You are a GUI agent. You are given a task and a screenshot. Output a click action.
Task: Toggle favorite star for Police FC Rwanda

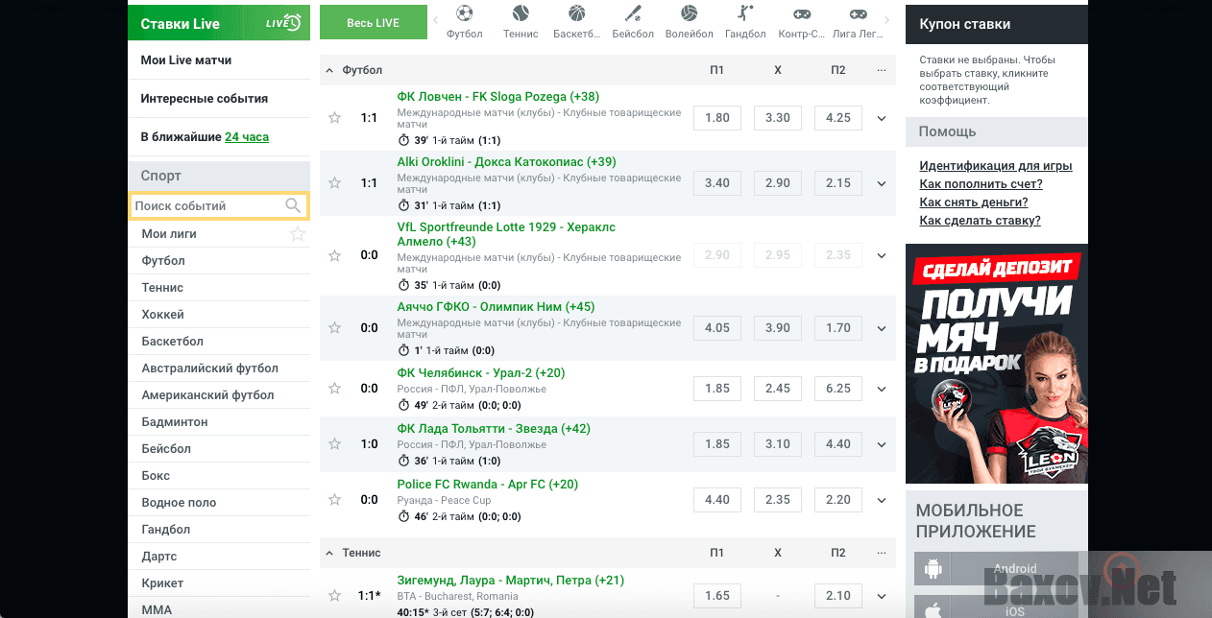pos(335,500)
